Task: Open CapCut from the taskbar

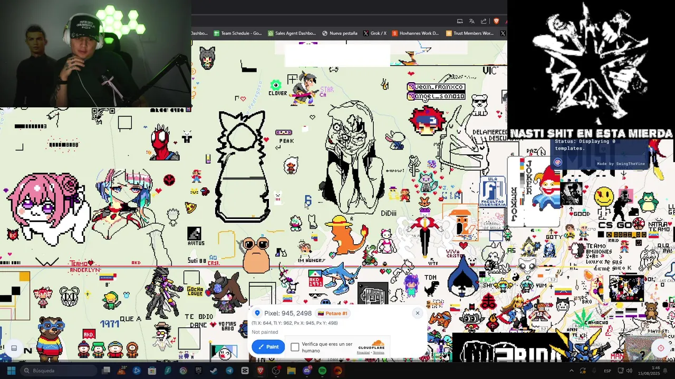Action: [x=245, y=371]
